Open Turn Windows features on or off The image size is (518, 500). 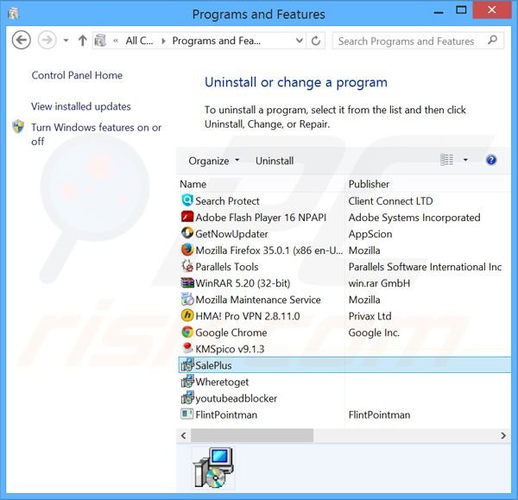[x=96, y=134]
